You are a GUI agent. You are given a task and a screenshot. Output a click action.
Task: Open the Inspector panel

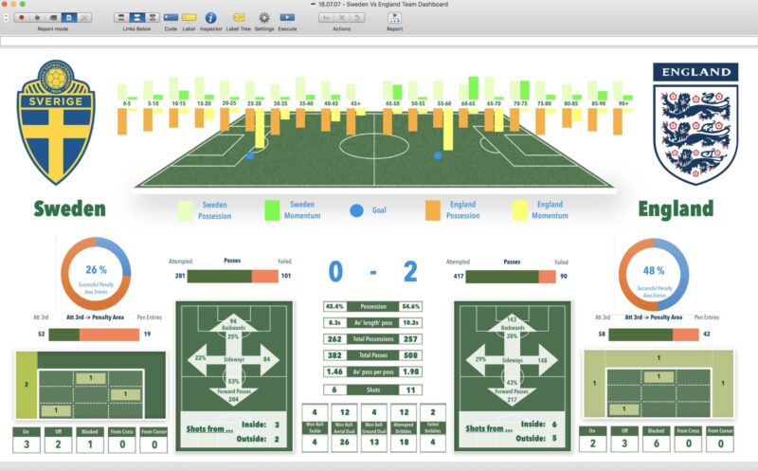pos(210,17)
